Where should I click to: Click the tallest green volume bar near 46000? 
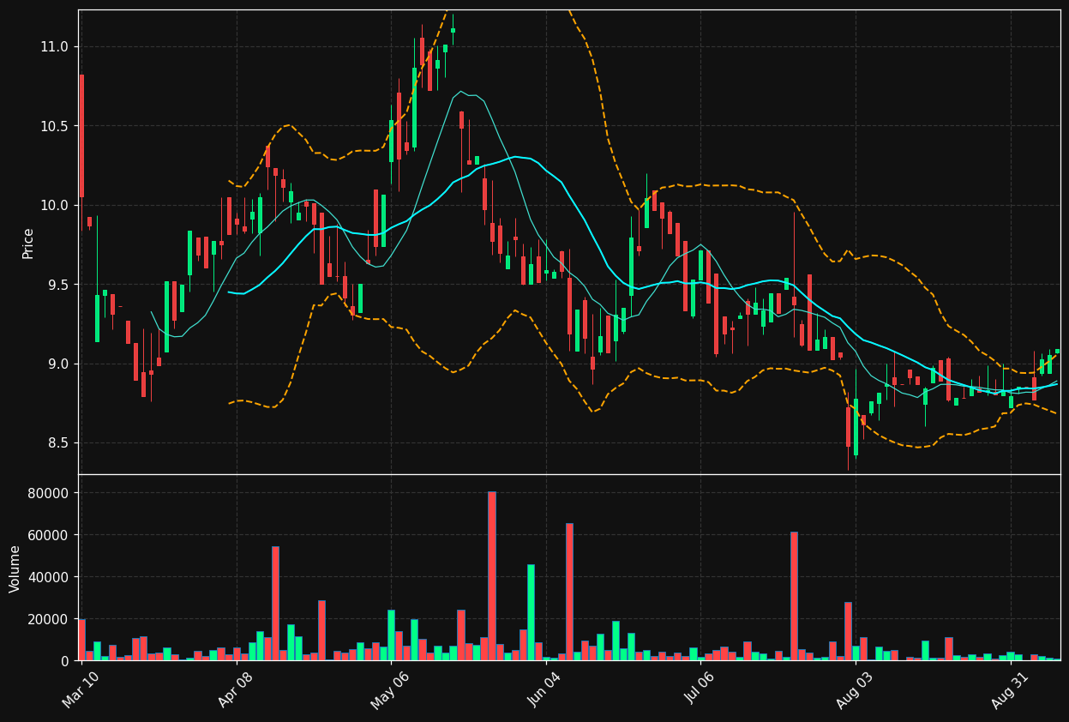click(x=531, y=612)
